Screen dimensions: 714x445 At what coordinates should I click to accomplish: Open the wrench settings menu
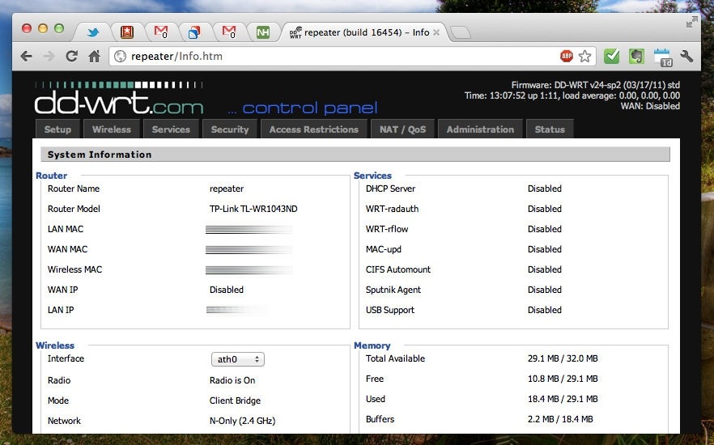point(686,57)
